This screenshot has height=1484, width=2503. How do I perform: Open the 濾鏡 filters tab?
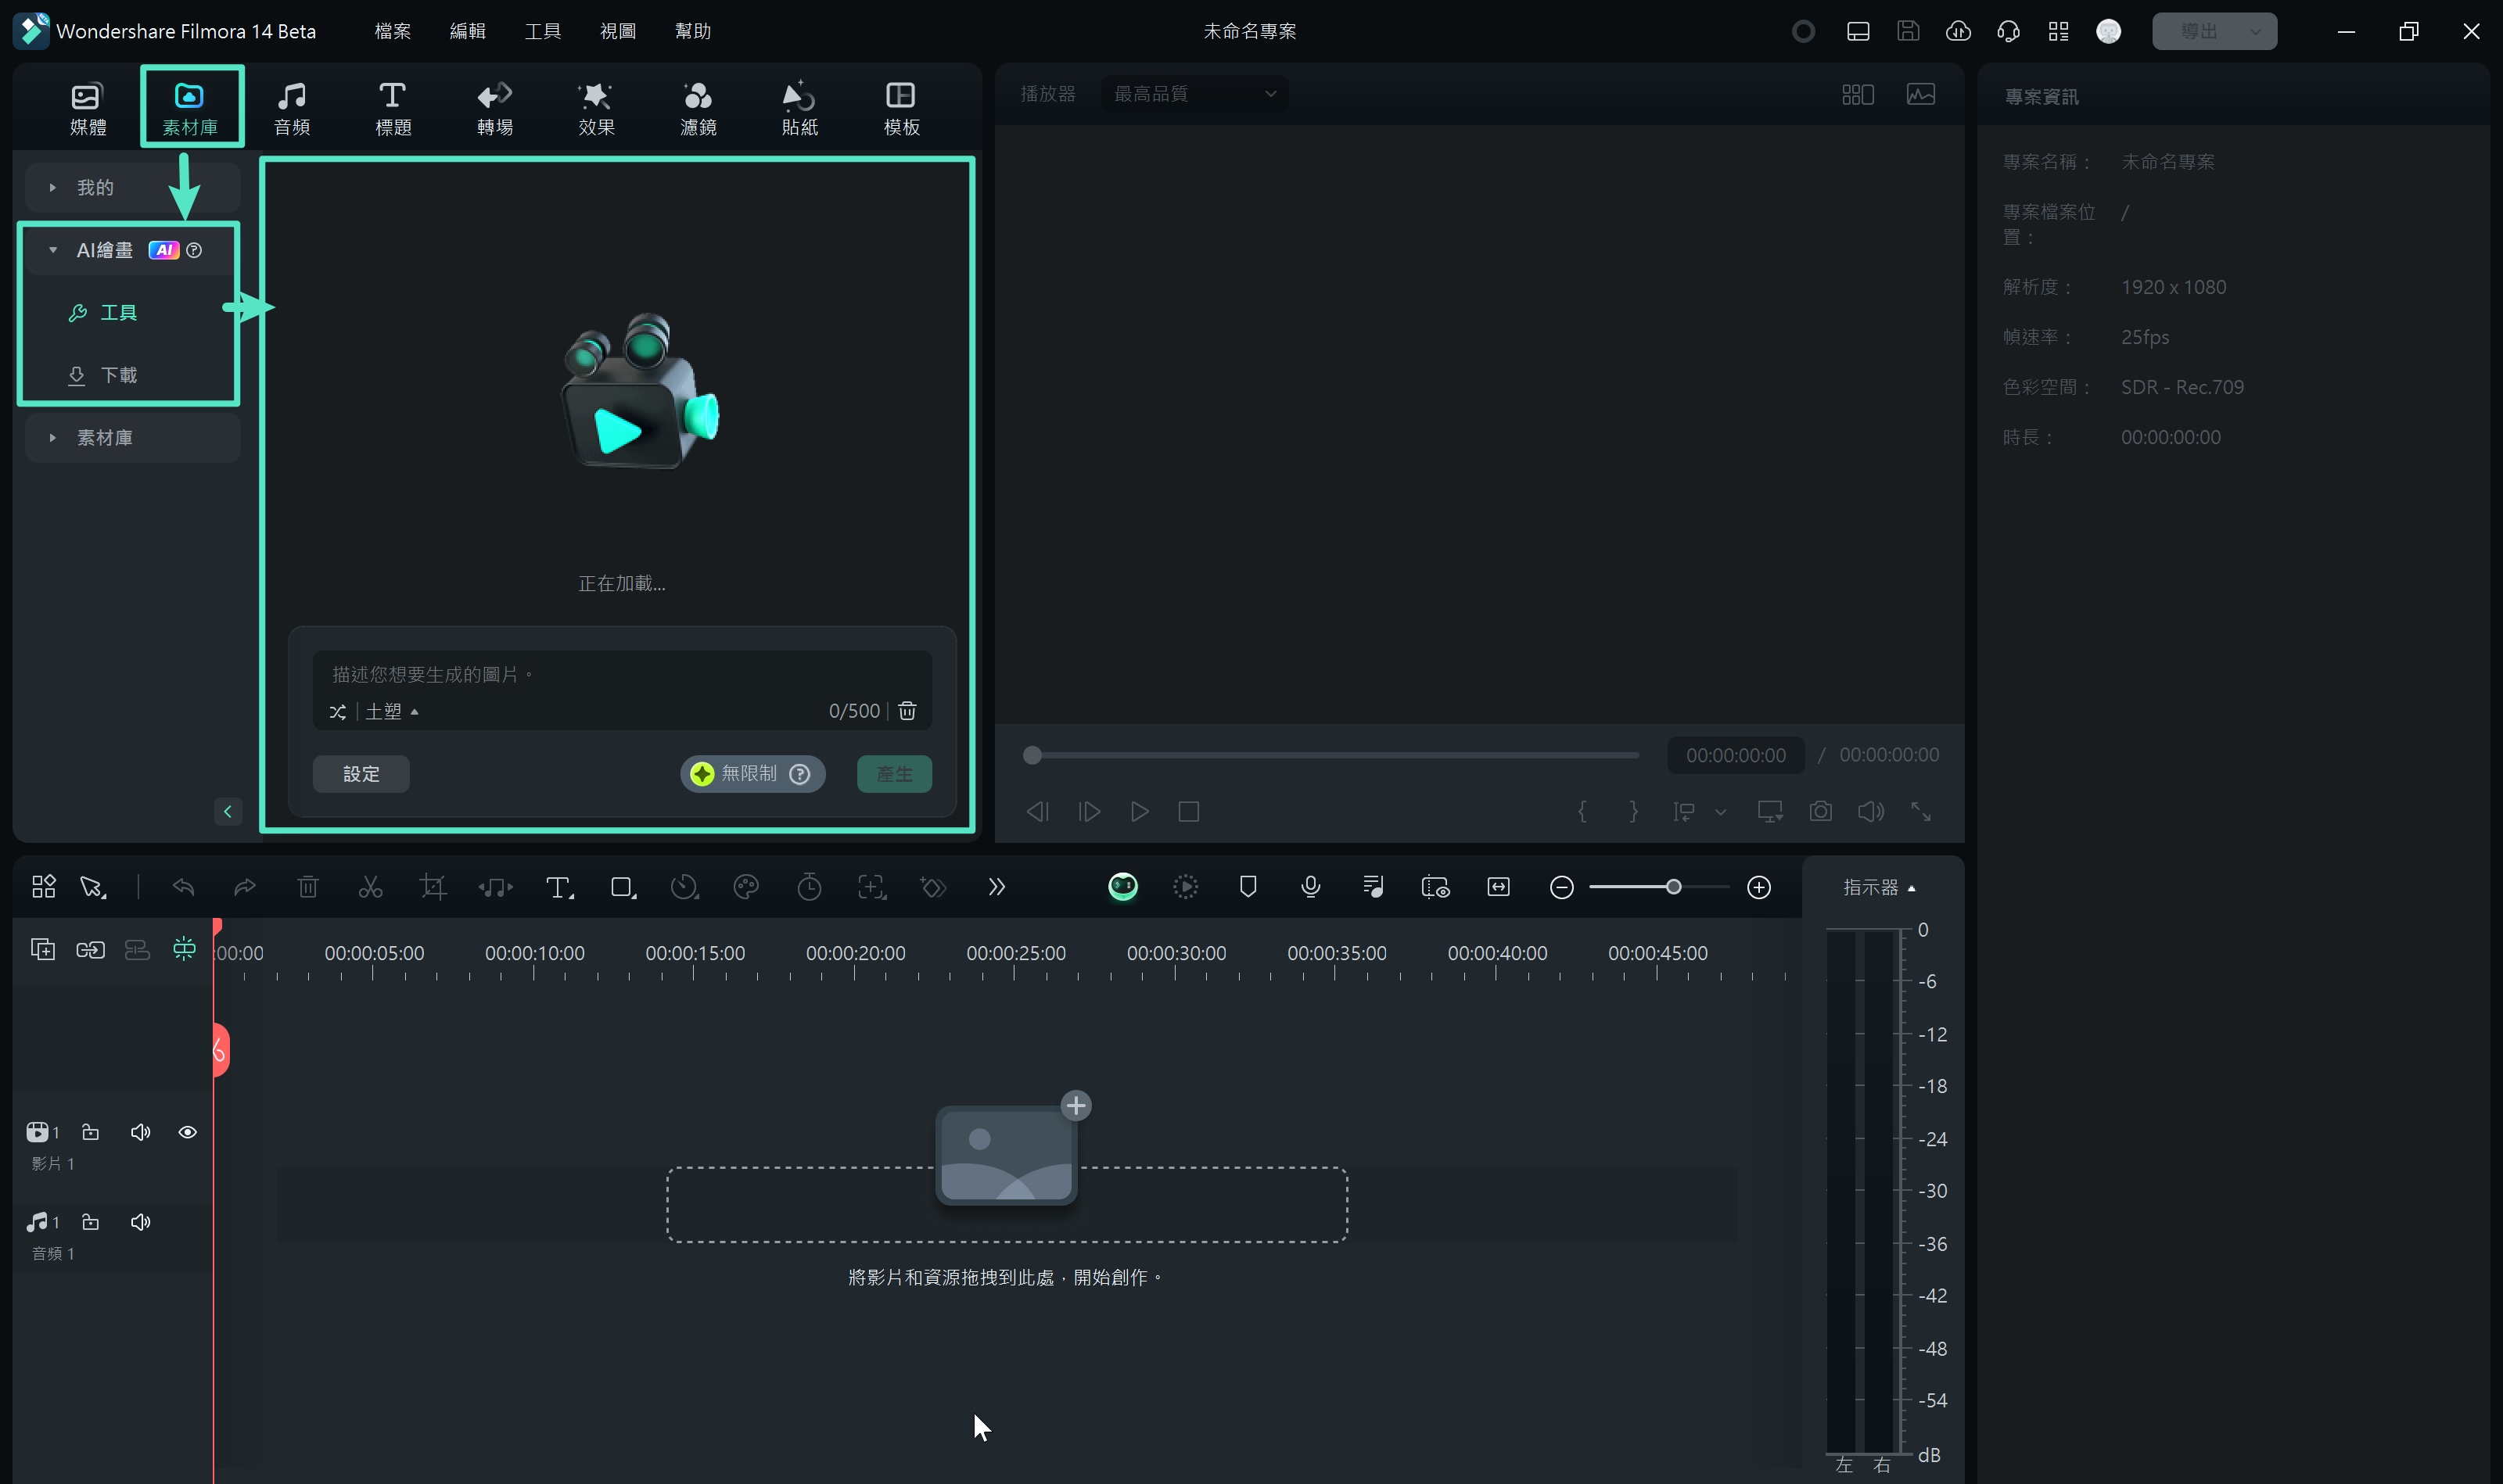pos(698,108)
